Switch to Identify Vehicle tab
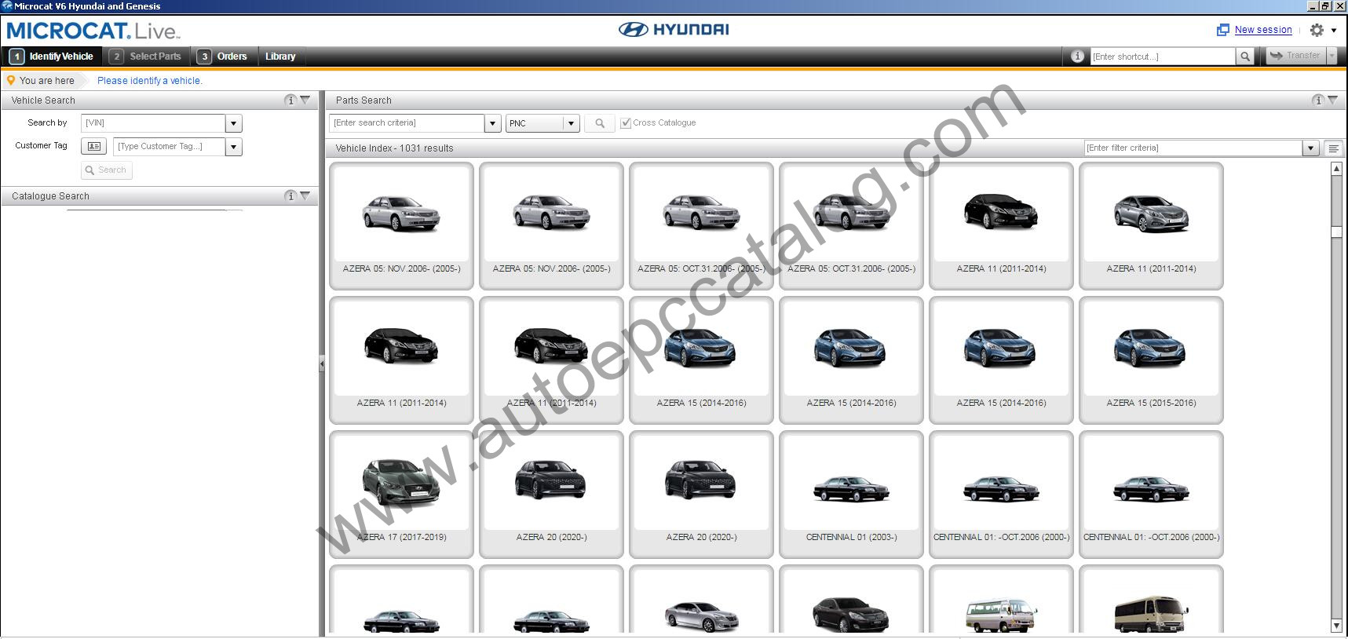This screenshot has width=1348, height=639. point(52,57)
